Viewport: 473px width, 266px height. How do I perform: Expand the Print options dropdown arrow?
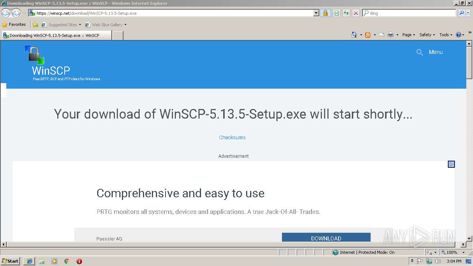[397, 35]
